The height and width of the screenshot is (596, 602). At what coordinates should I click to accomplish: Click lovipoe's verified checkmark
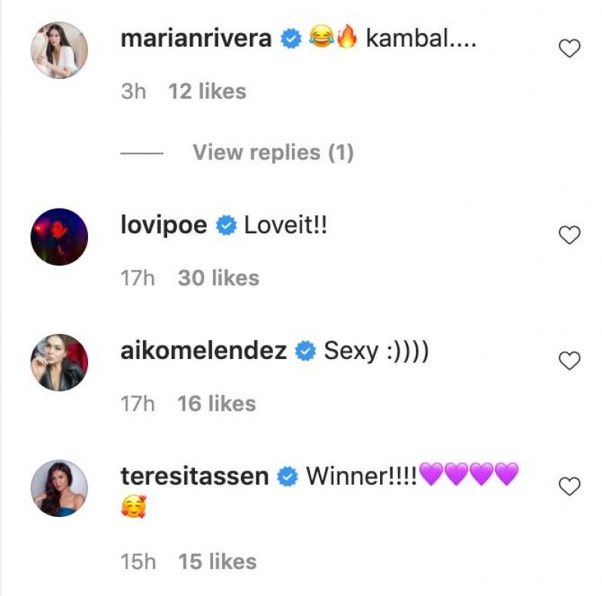click(x=224, y=223)
